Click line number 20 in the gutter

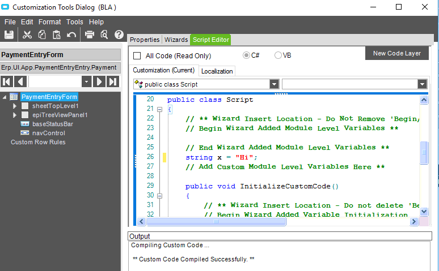click(x=150, y=99)
